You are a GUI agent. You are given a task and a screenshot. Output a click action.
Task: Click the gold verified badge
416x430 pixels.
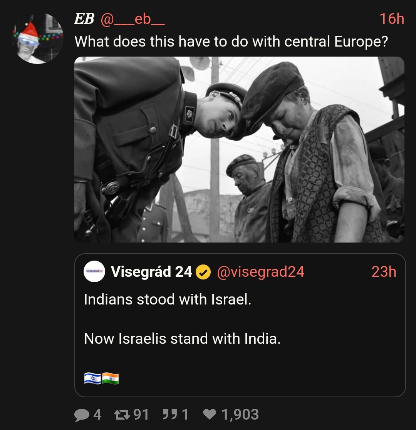pyautogui.click(x=203, y=273)
